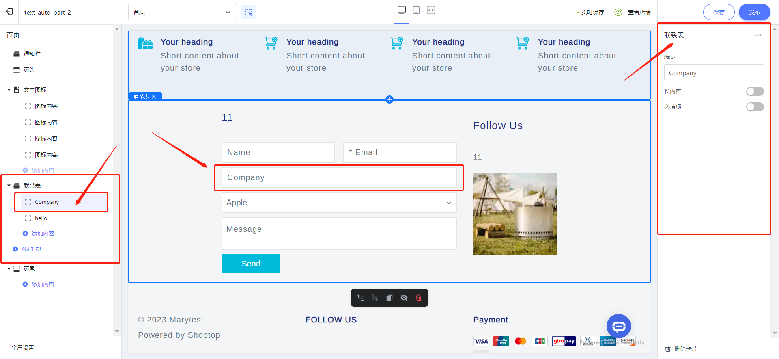This screenshot has width=779, height=359.
Task: Click the add section plus above contact form
Action: pos(389,99)
